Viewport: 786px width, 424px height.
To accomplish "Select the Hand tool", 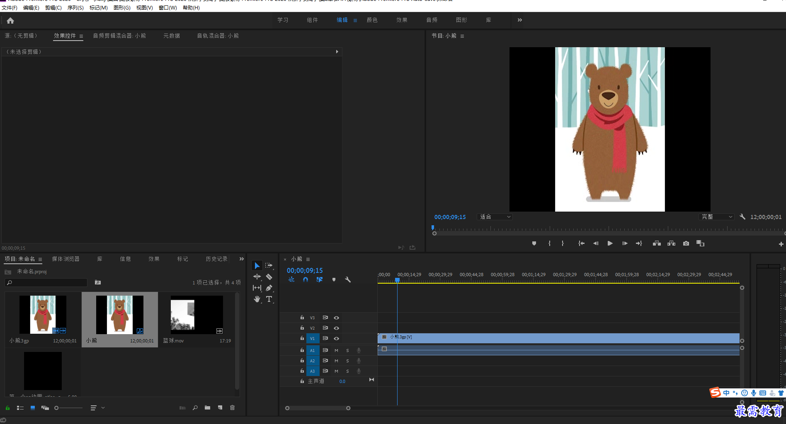I will click(257, 299).
